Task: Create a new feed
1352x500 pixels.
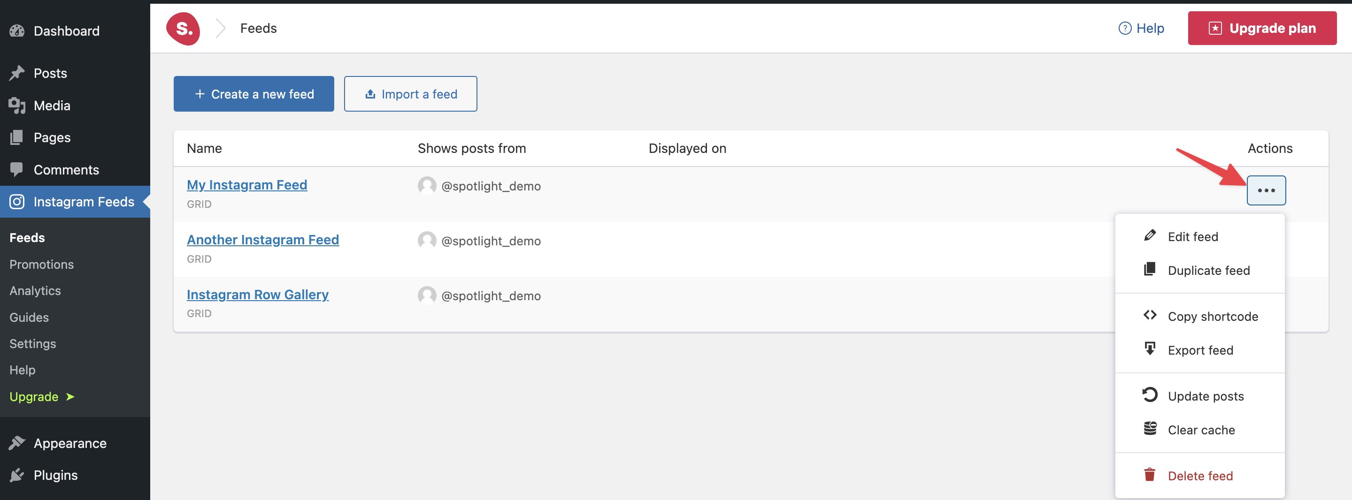Action: 253,94
